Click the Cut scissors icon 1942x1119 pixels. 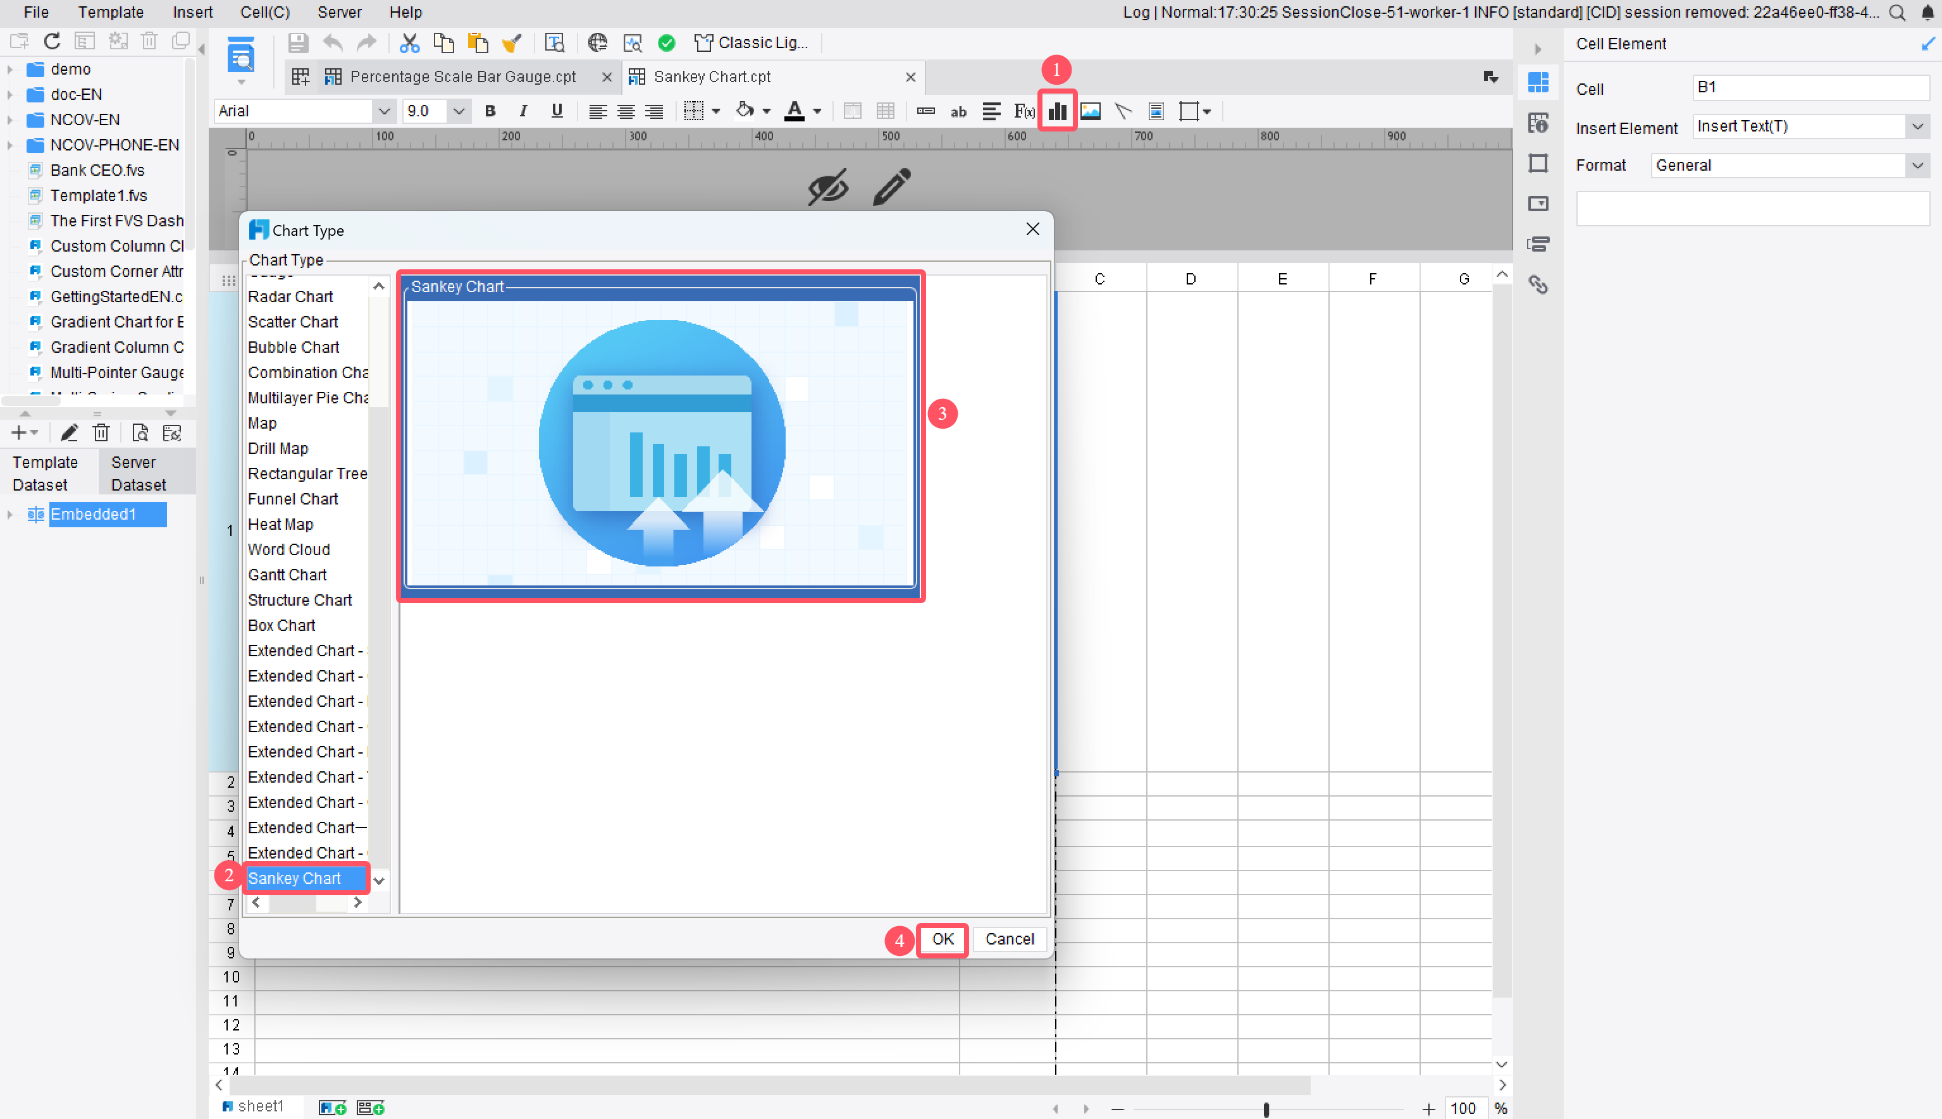(x=409, y=43)
